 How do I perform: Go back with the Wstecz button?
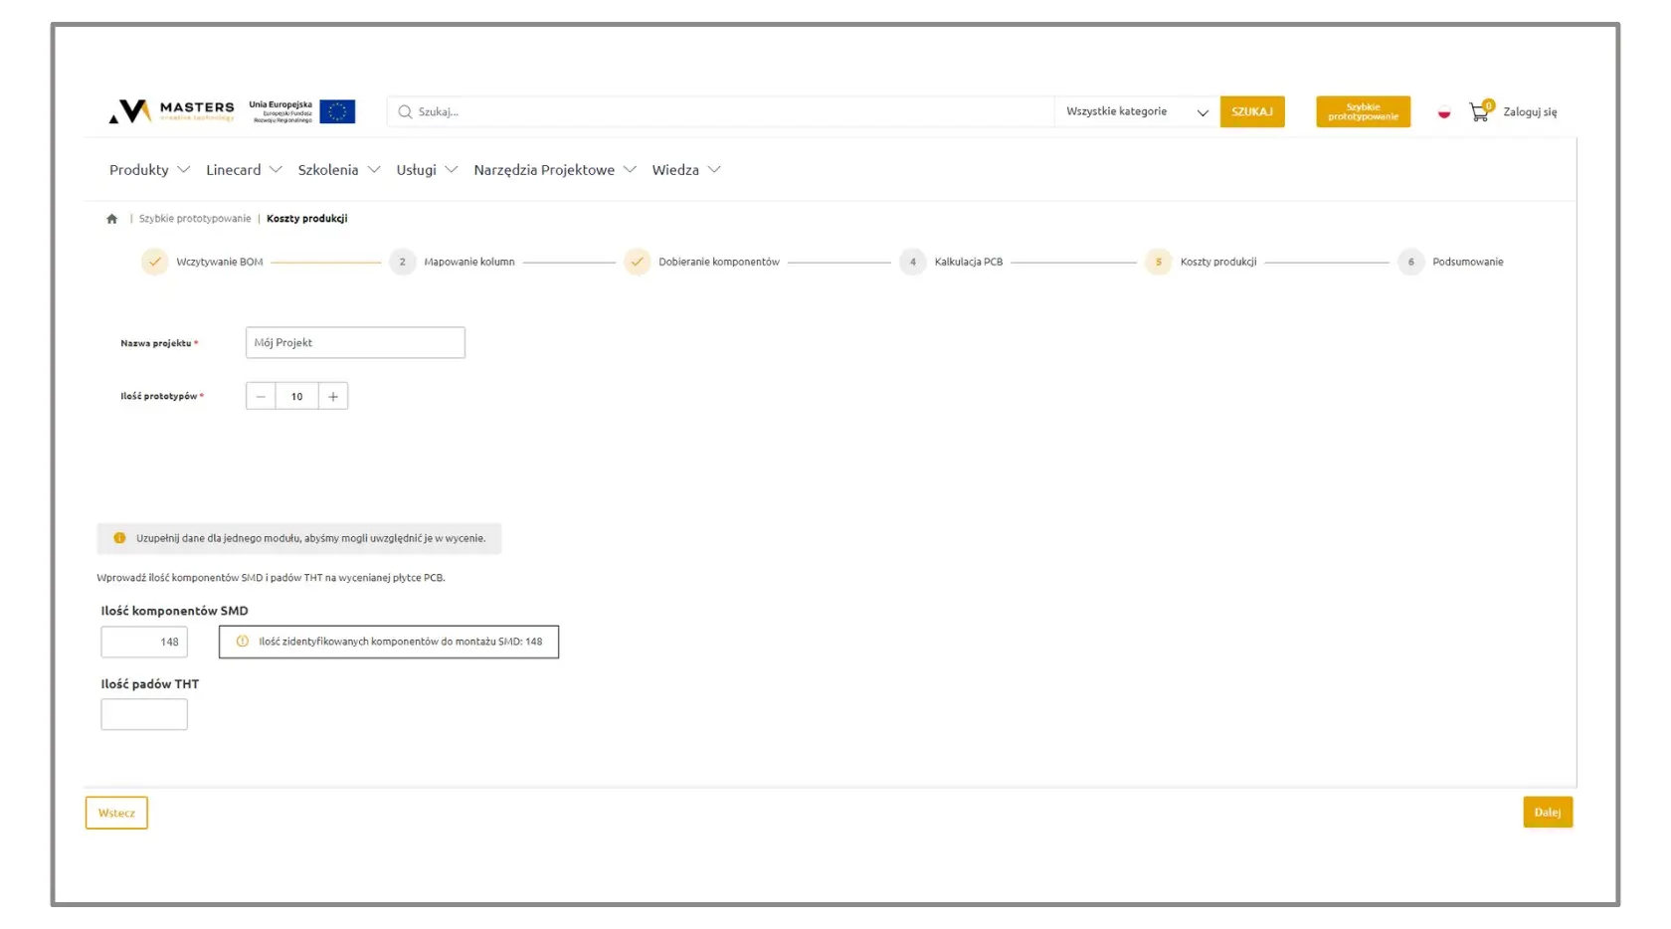[x=116, y=813]
